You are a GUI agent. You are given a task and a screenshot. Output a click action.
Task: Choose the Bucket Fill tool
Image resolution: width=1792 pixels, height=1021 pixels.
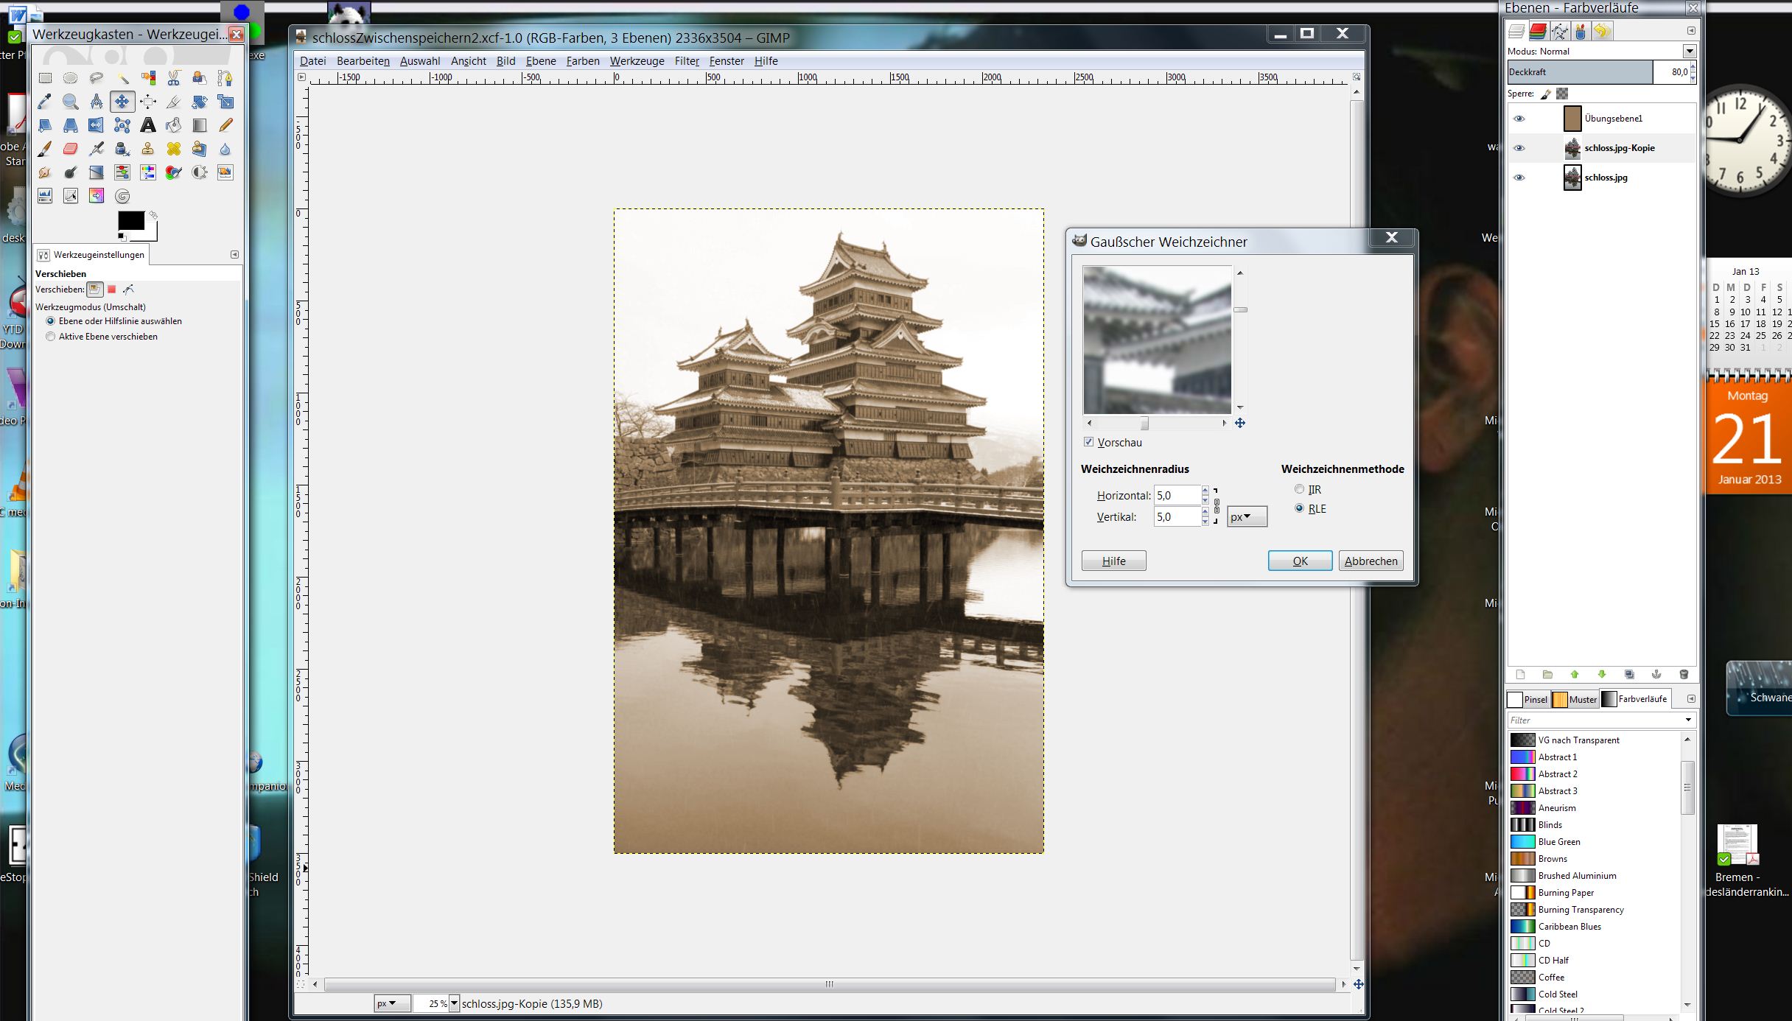pyautogui.click(x=174, y=125)
